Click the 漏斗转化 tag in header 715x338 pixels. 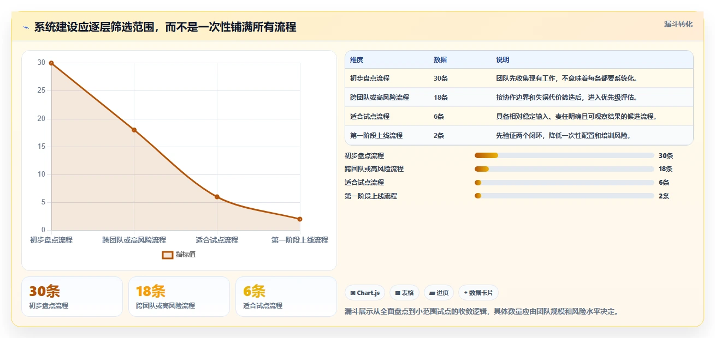(678, 24)
